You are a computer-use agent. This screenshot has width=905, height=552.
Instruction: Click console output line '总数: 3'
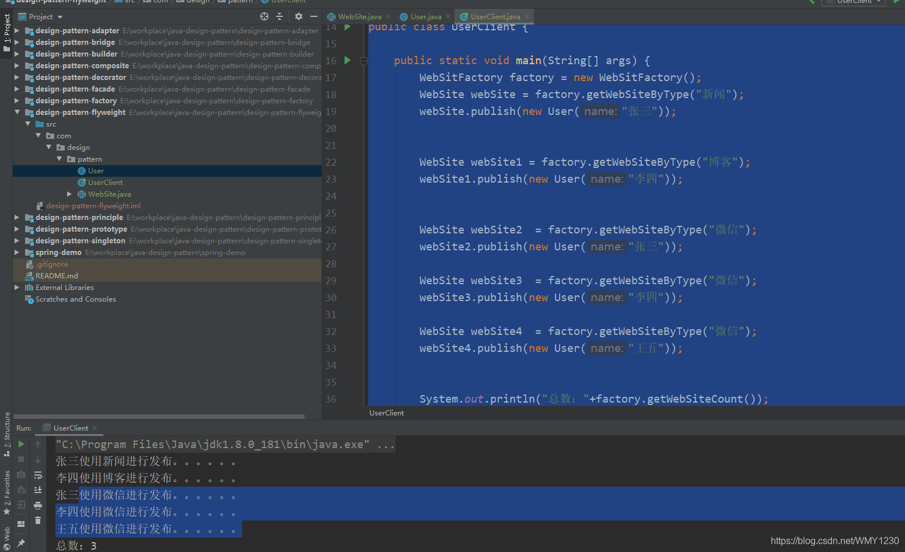click(76, 546)
